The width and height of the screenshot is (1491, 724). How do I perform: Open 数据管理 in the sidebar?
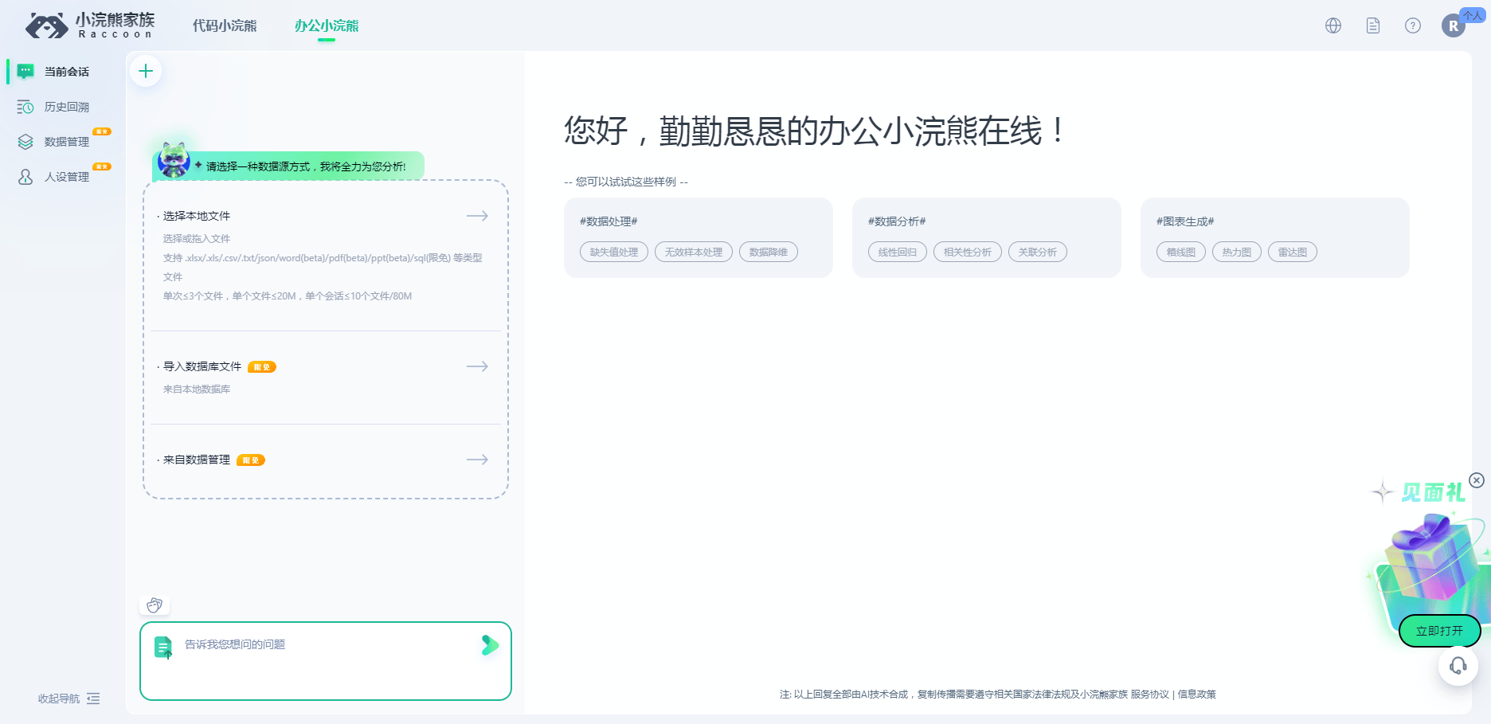click(x=67, y=141)
